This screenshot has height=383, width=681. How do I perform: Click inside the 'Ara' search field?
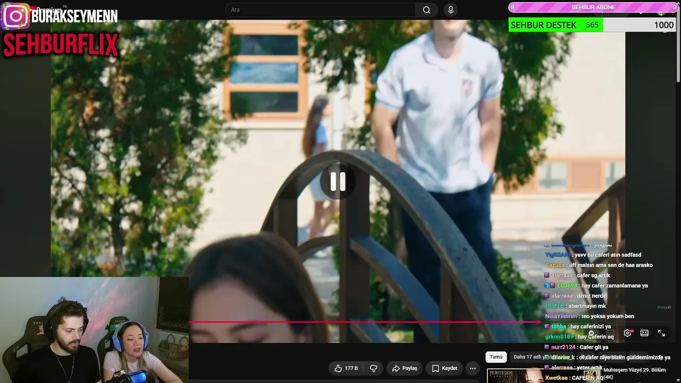(320, 10)
